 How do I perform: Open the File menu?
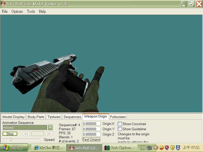5,11
